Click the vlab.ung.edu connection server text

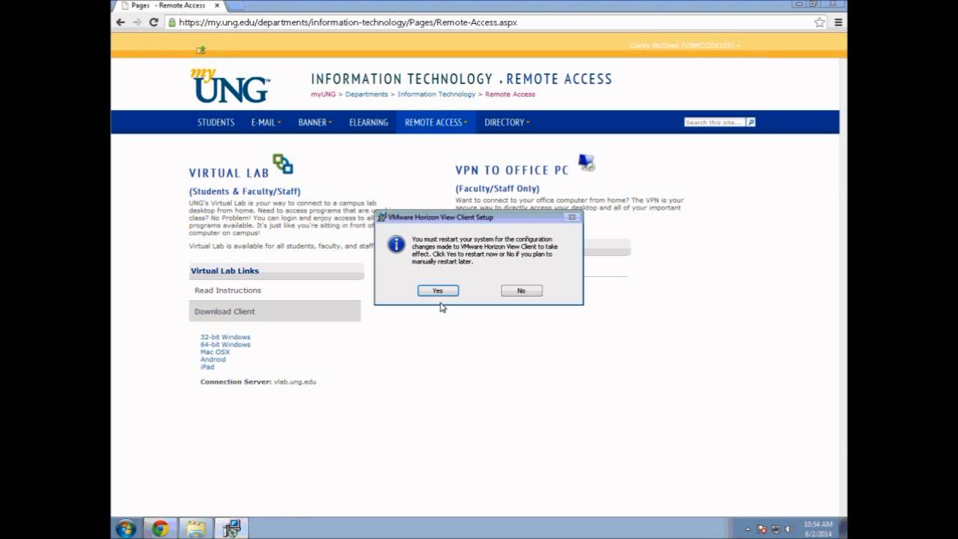click(295, 382)
